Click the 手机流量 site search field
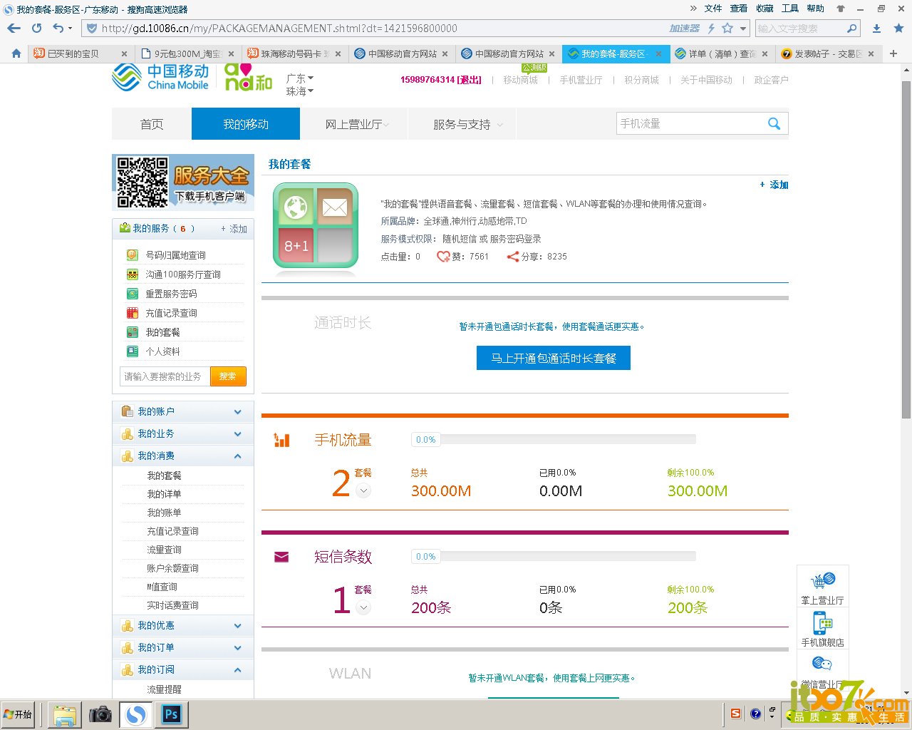This screenshot has width=912, height=730. 689,123
